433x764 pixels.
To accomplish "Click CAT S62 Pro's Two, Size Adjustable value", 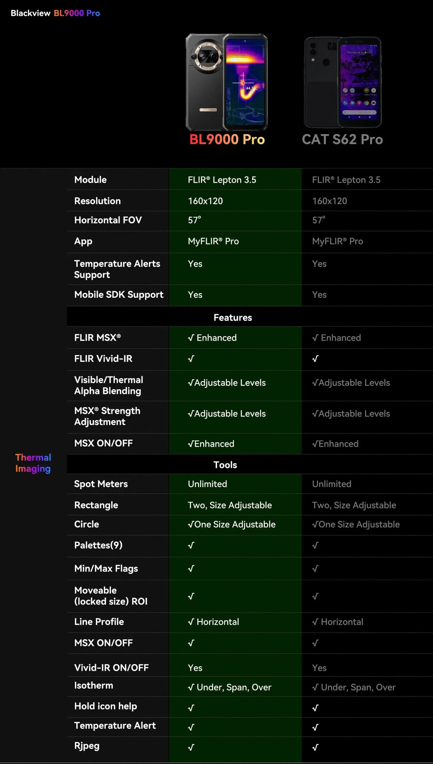I will click(354, 505).
